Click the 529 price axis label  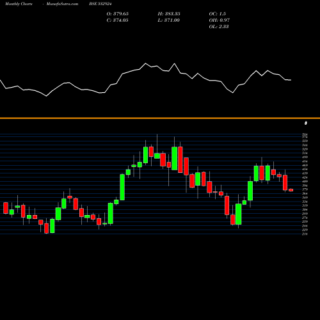[x=305, y=149]
